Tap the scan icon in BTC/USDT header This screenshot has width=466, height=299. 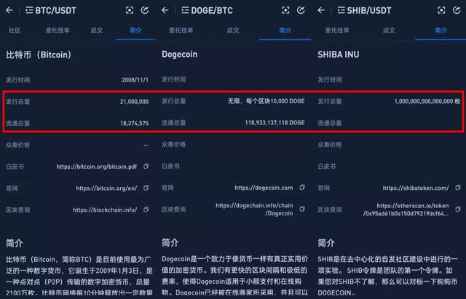point(130,10)
